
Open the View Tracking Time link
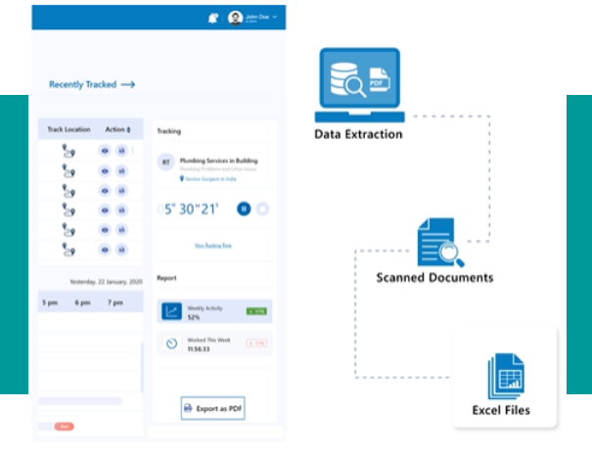(x=212, y=245)
